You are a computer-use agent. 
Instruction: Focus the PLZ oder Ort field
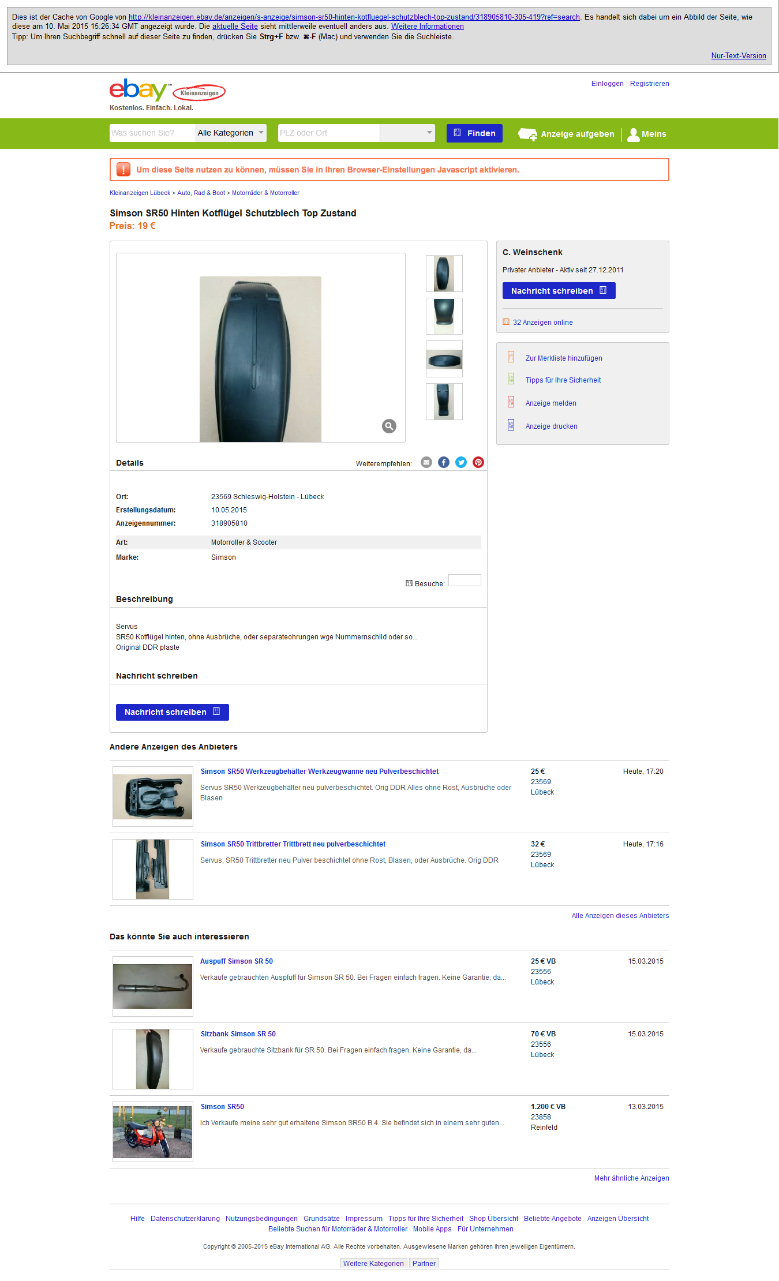tap(329, 133)
